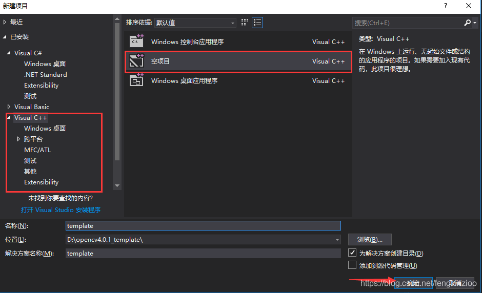Image resolution: width=482 pixels, height=293 pixels.
Task: Click the search magnifier icon
Action: click(x=467, y=23)
